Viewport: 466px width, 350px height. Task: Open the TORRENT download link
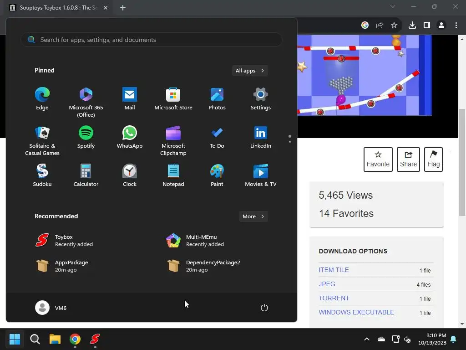tap(334, 298)
